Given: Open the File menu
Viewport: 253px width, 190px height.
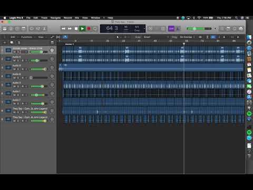Looking at the screenshot, I should click(28, 18).
